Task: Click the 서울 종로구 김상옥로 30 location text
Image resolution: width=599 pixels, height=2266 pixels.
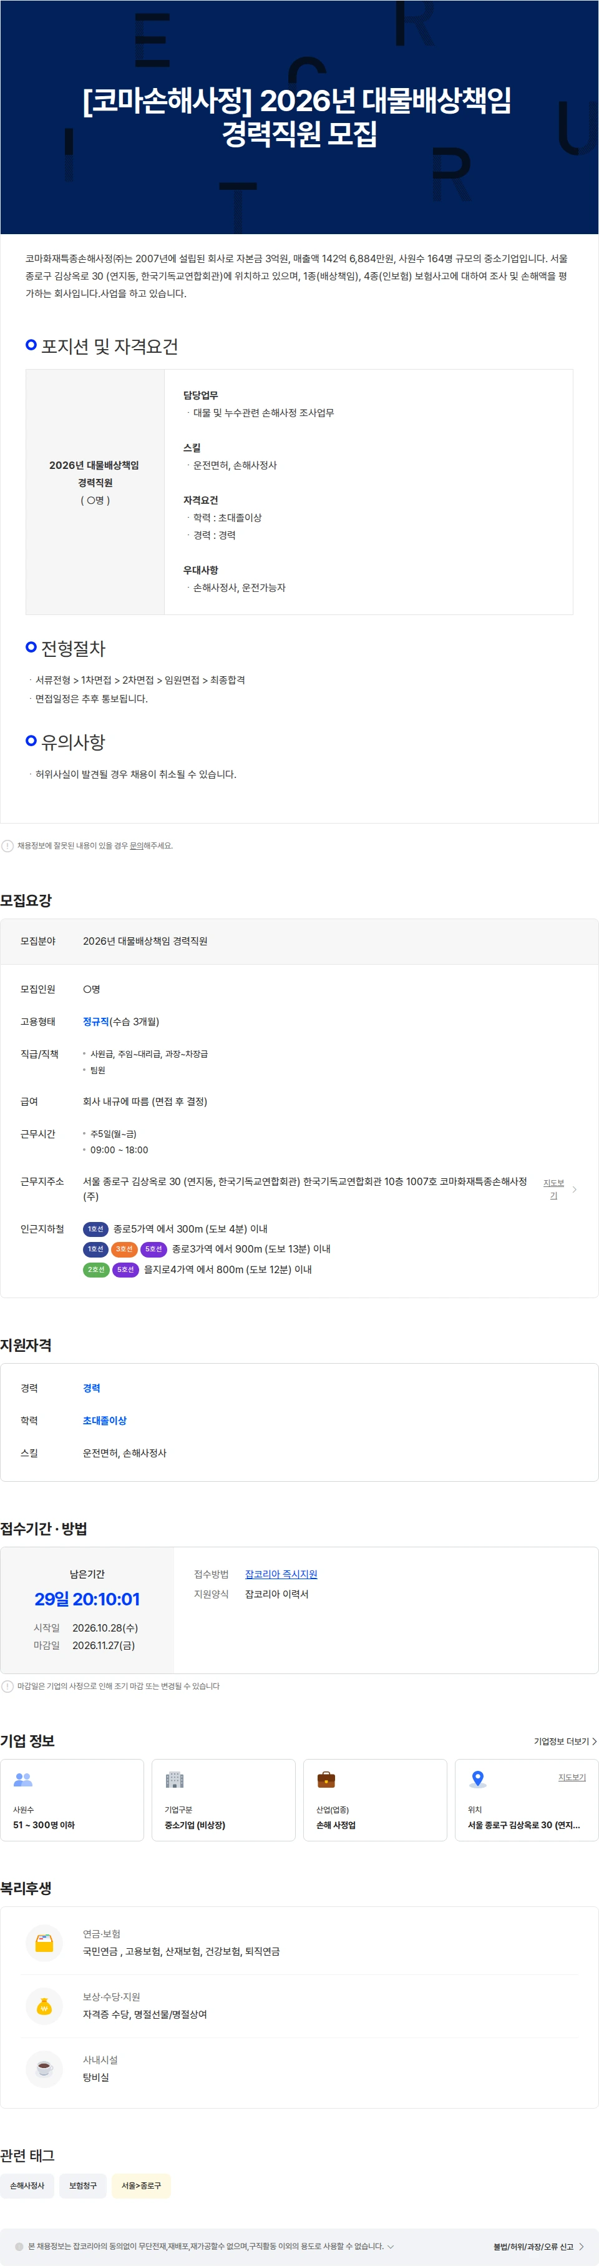Action: click(524, 1825)
